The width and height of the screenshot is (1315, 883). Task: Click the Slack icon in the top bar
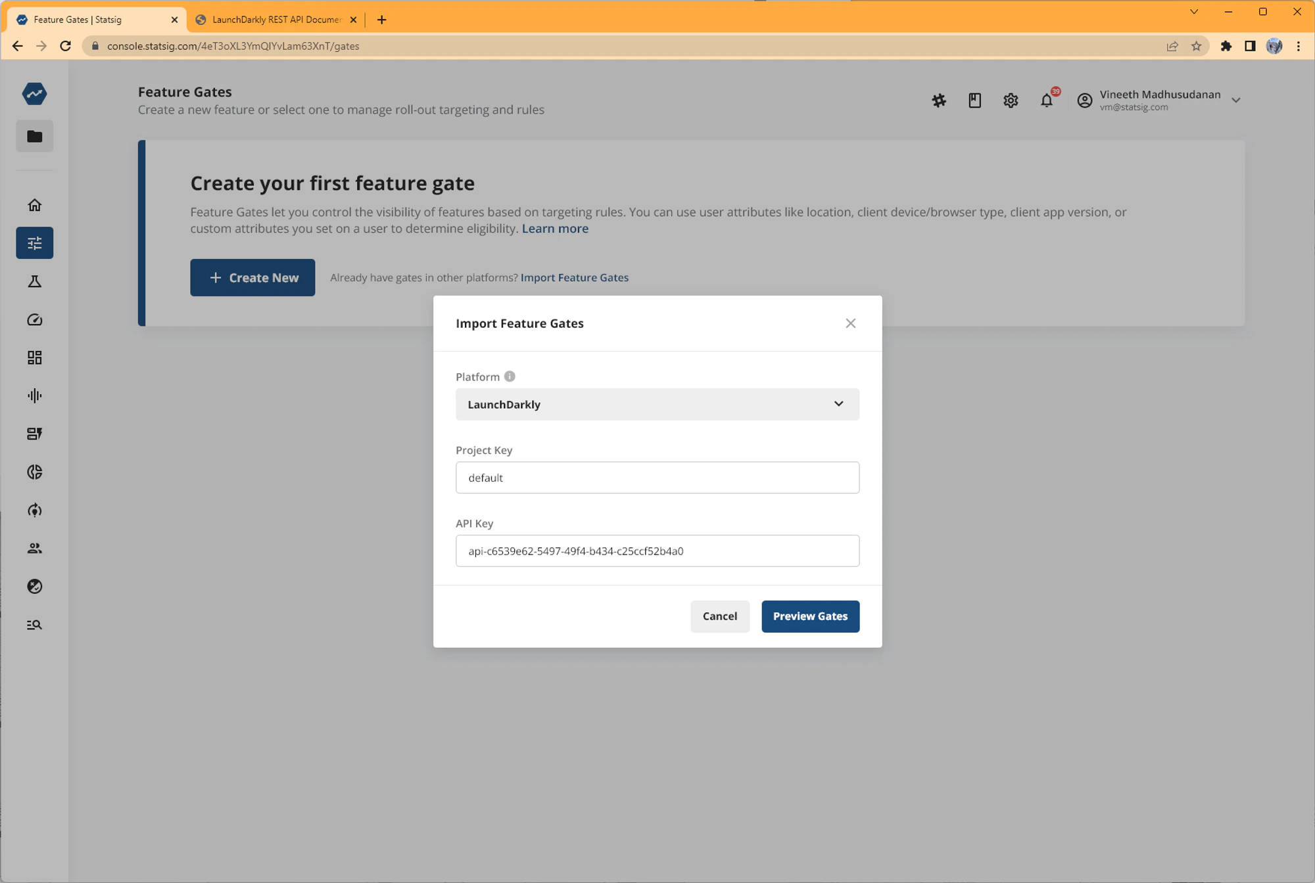pyautogui.click(x=939, y=101)
